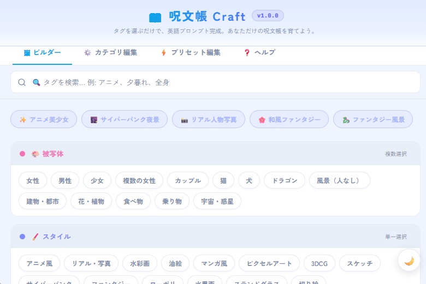
Task: Collapse the 被写体 category header
Action: pyautogui.click(x=215, y=154)
